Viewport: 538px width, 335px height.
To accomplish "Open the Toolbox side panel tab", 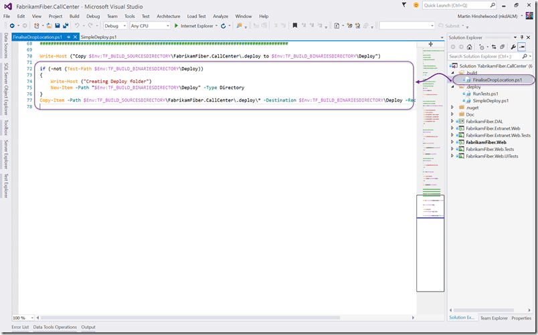I will pyautogui.click(x=6, y=128).
